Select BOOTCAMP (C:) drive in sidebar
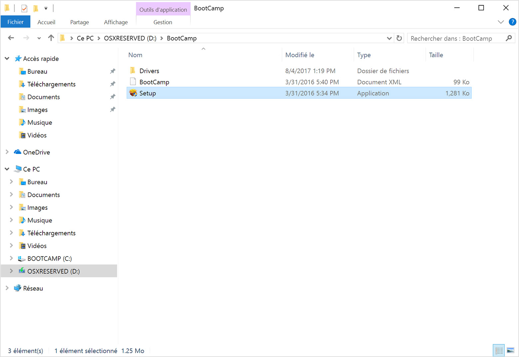Viewport: 519px width, 357px height. tap(50, 259)
